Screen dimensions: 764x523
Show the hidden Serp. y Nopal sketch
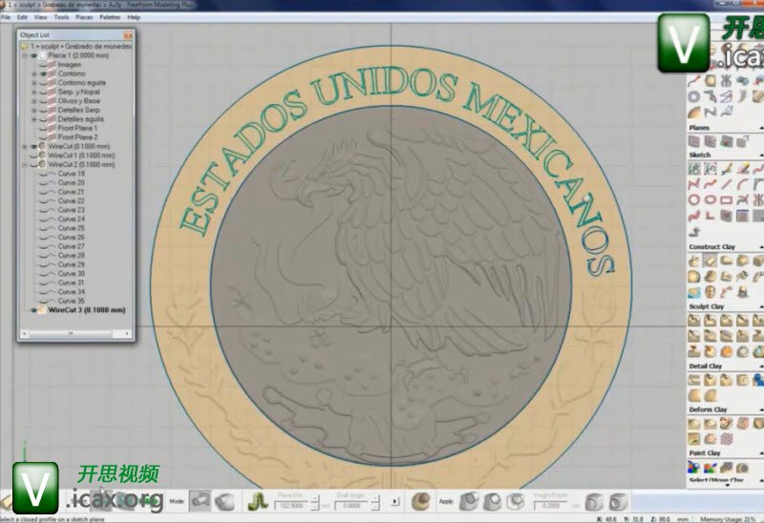click(x=43, y=92)
